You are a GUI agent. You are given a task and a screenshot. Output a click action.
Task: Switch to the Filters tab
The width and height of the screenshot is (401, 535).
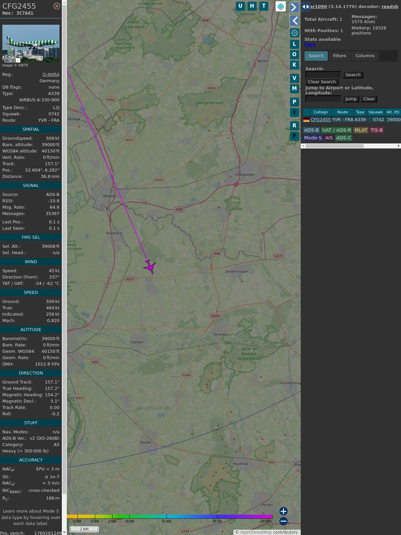(x=339, y=56)
